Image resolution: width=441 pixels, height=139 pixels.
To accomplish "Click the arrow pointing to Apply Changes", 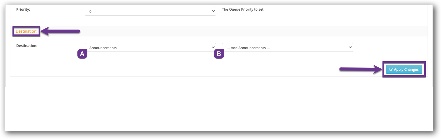I will click(x=360, y=69).
